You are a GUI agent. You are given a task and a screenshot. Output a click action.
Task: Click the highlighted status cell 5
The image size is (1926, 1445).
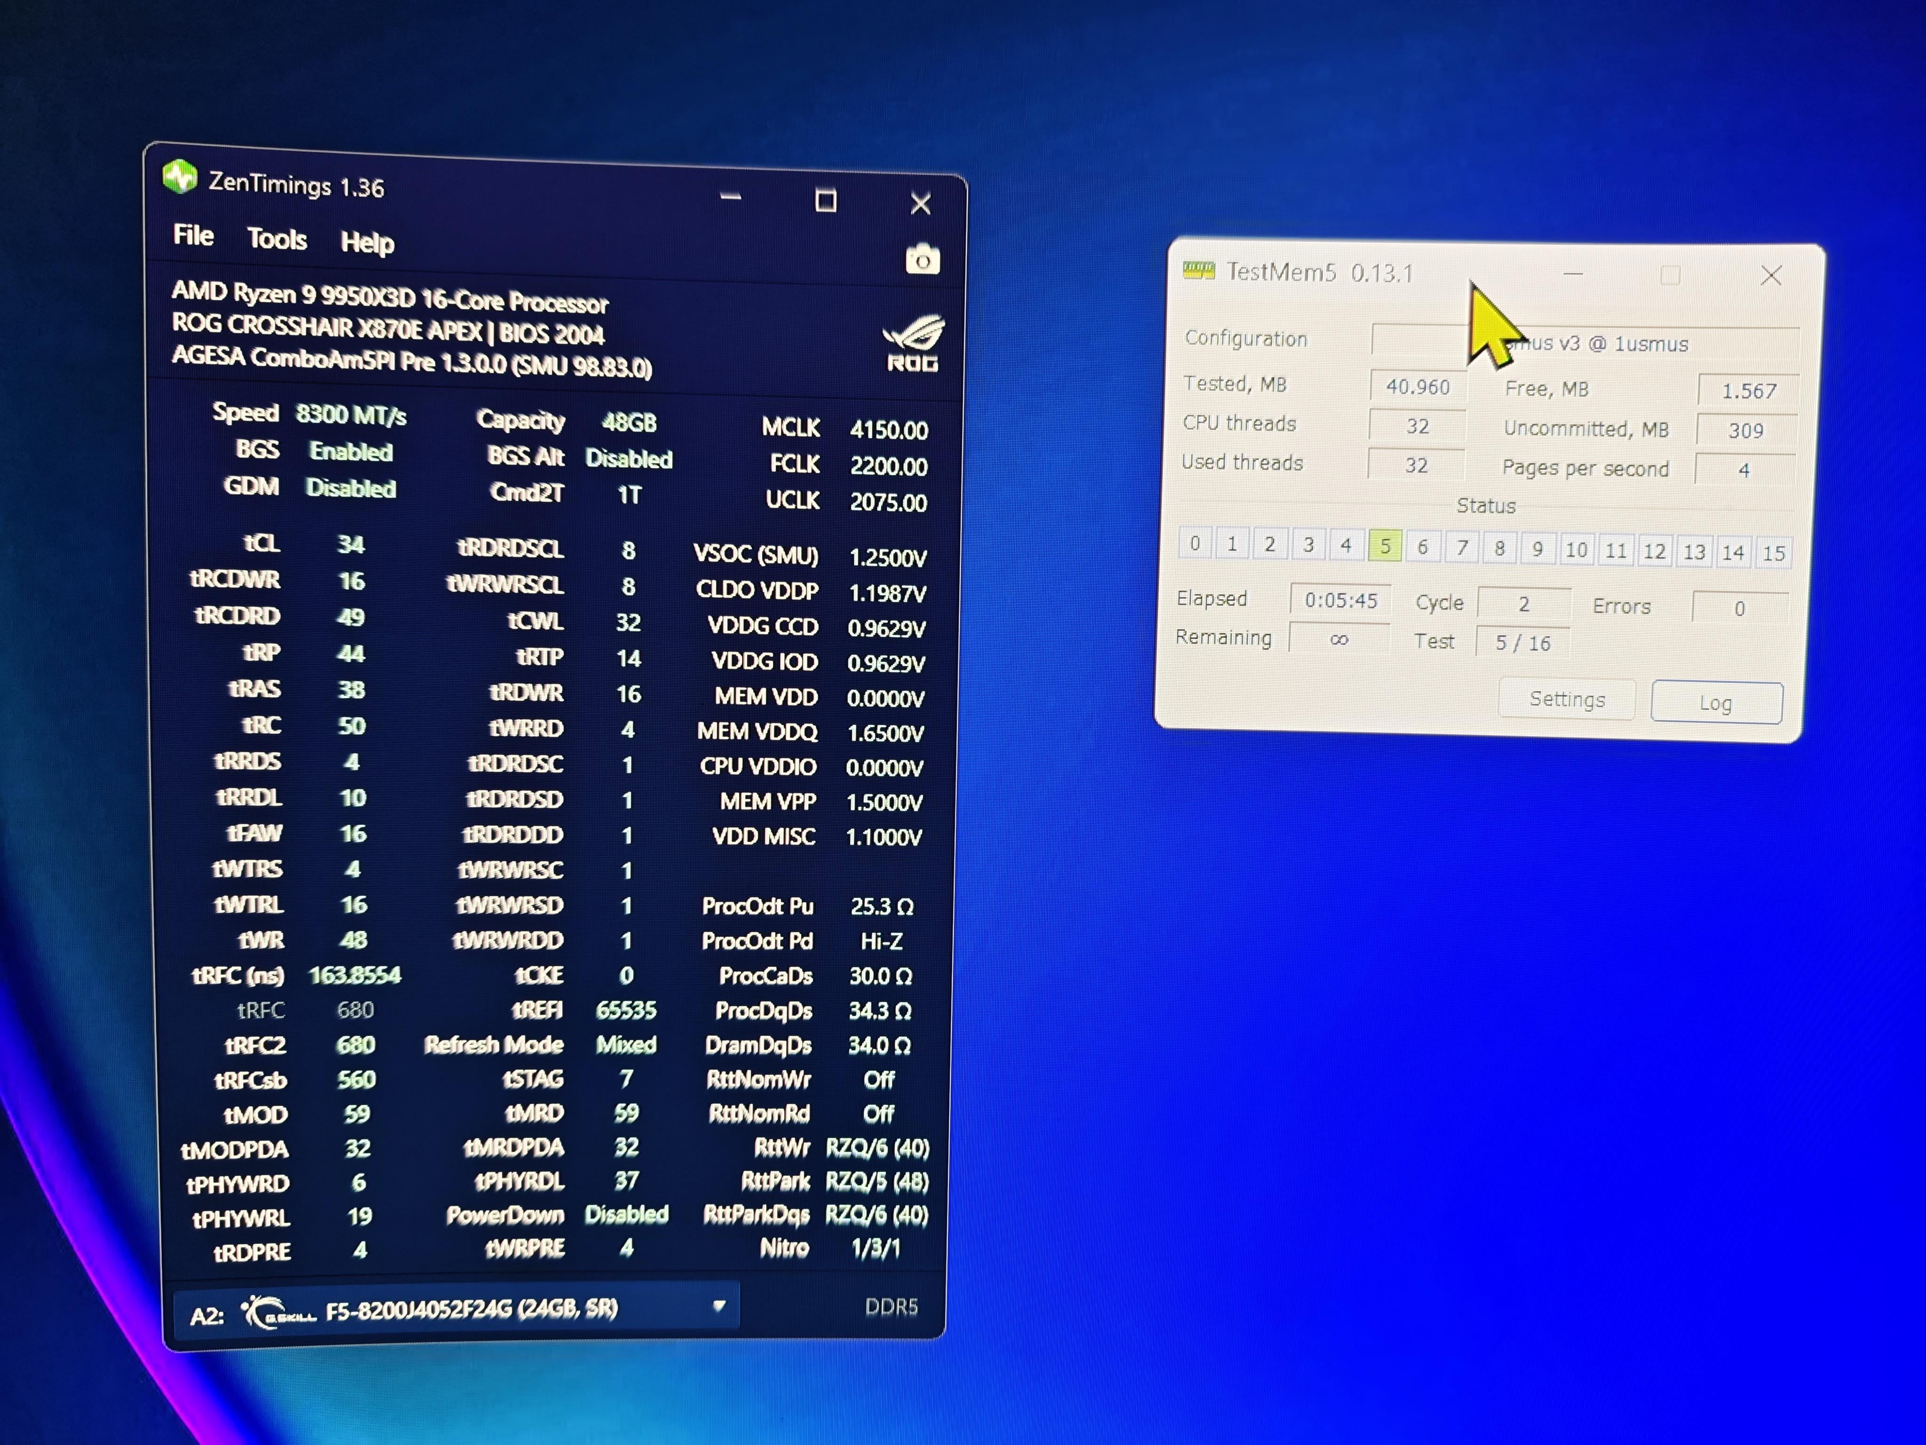point(1384,546)
